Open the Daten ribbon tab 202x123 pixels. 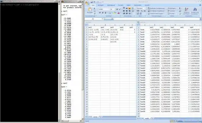(x=128, y=5)
